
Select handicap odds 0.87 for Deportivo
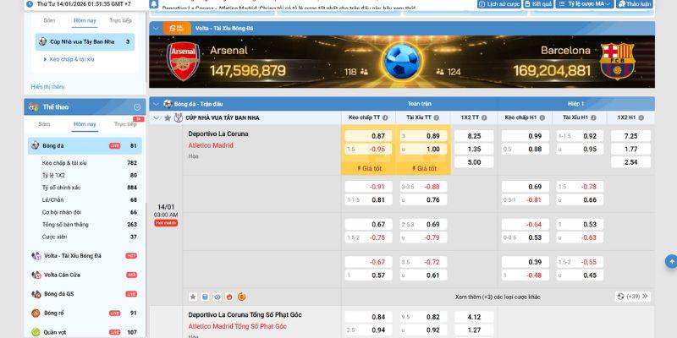368,136
